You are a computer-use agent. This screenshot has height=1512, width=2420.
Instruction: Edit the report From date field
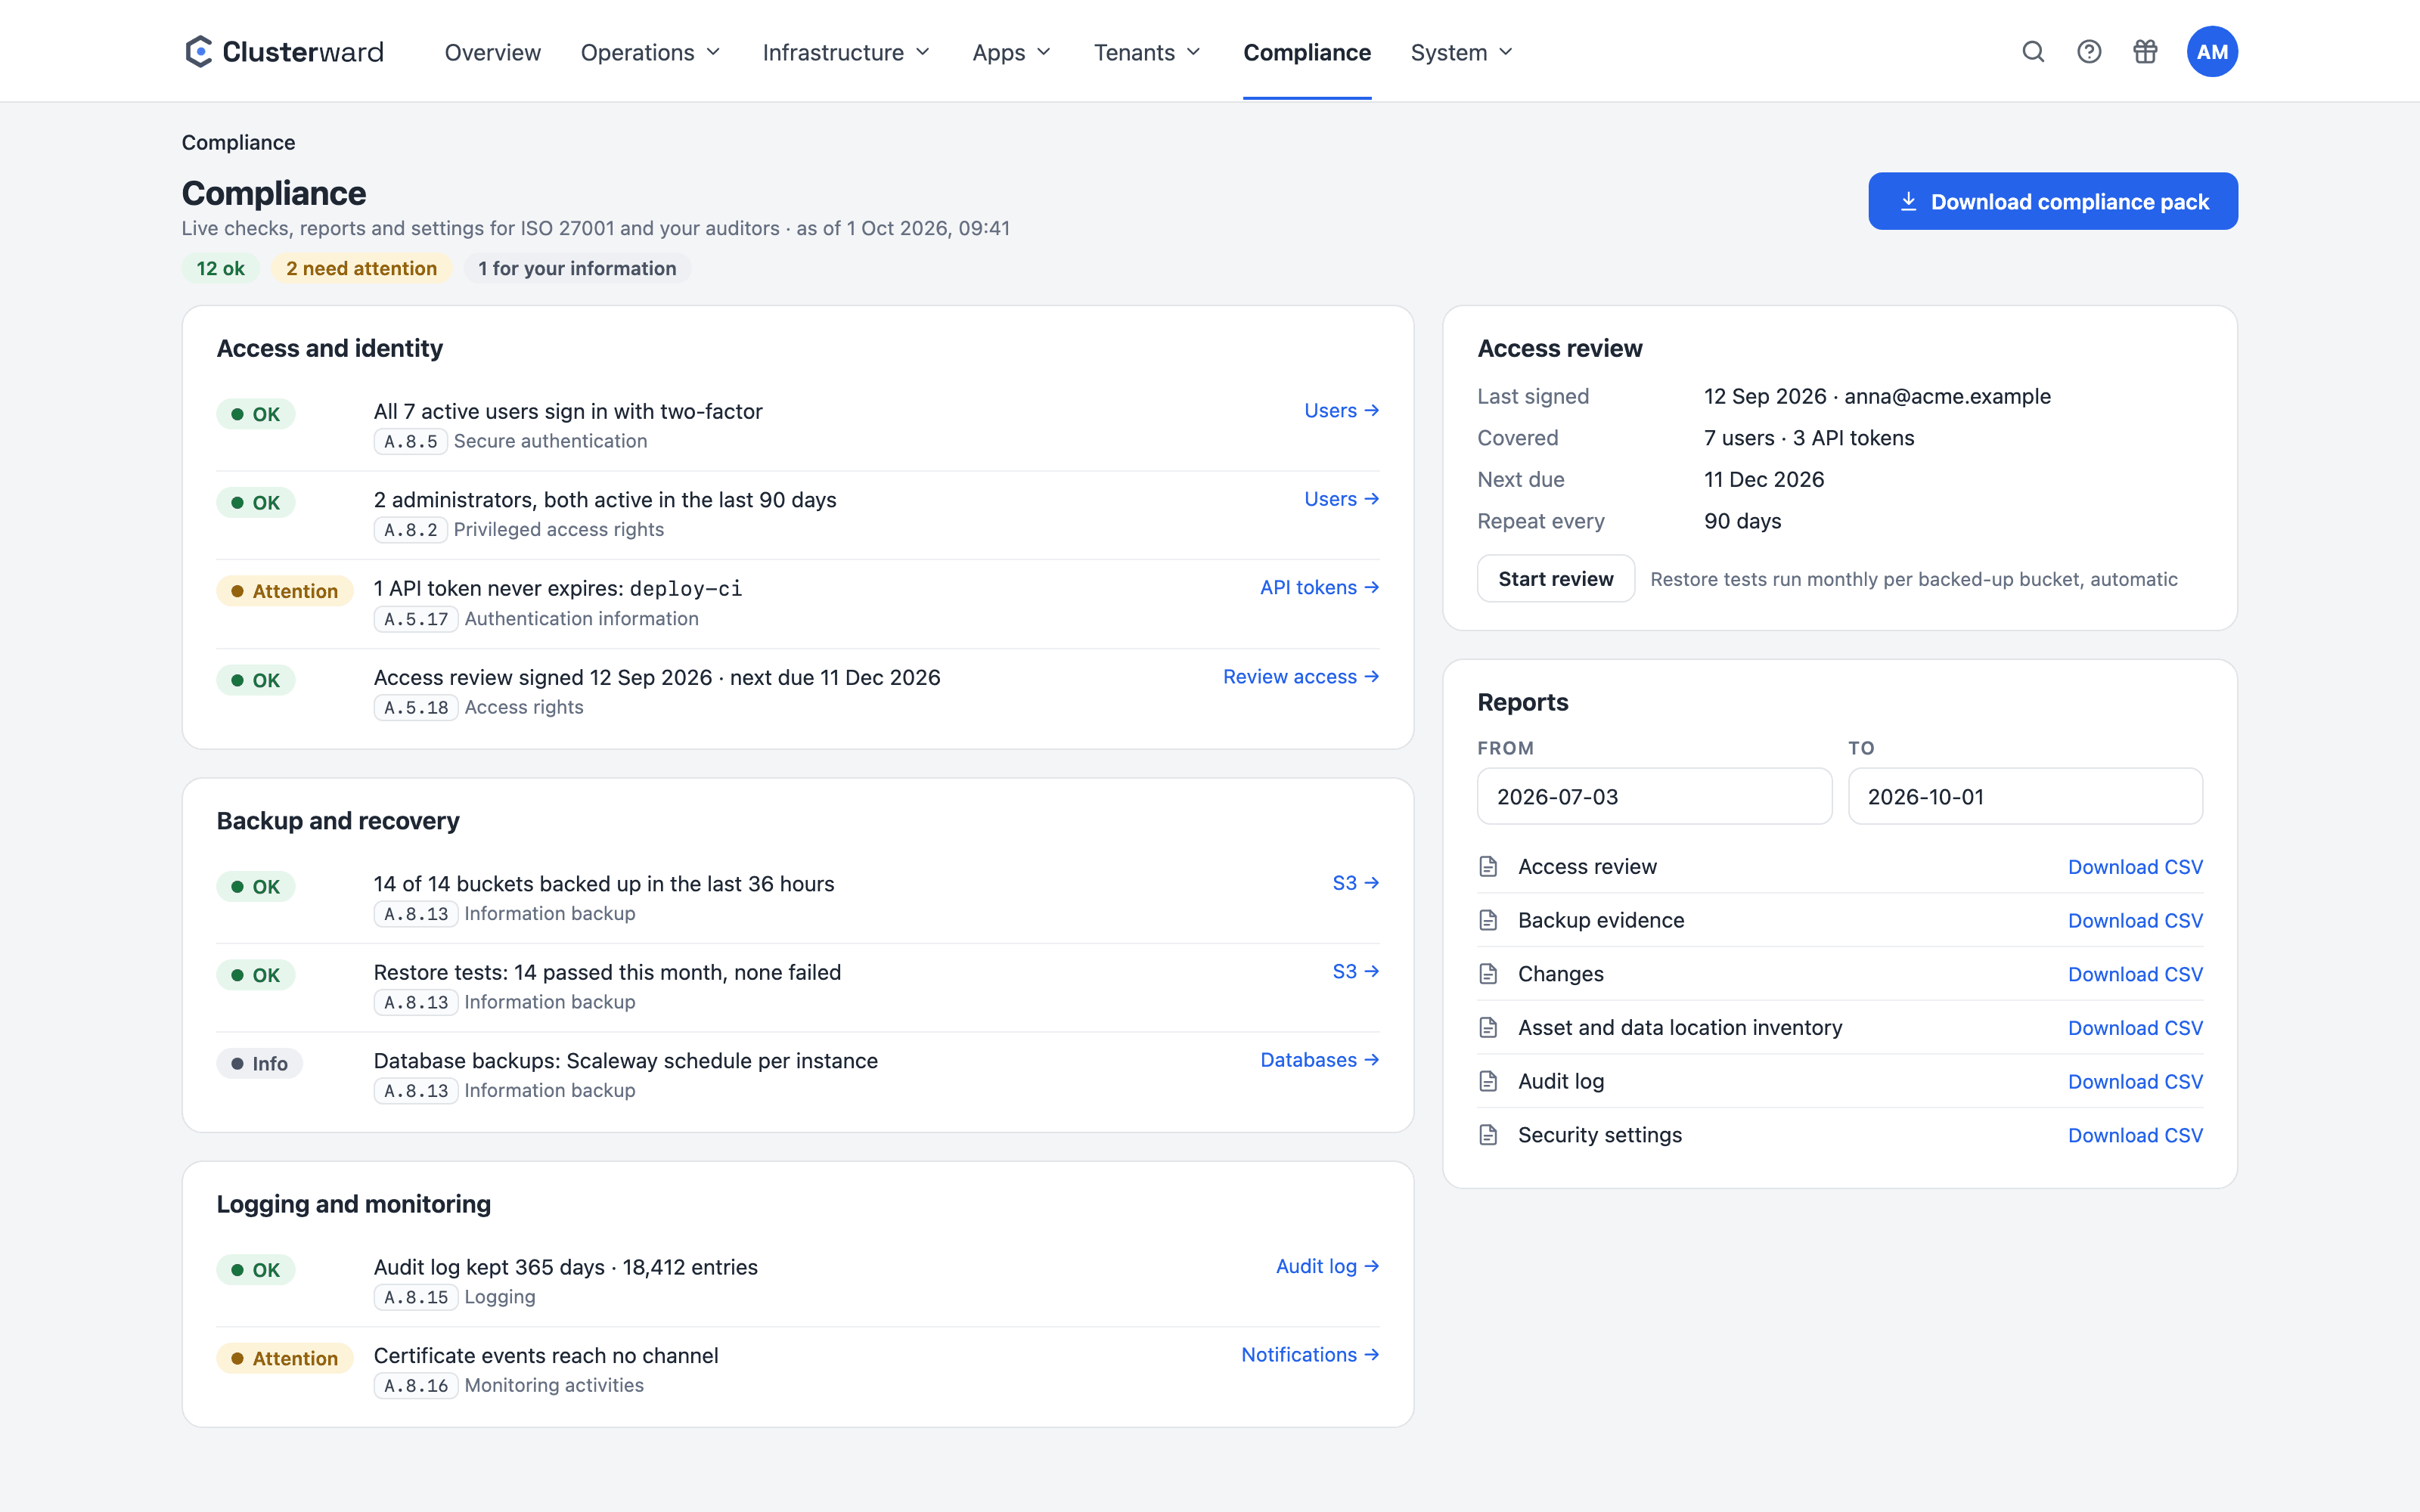coord(1655,797)
